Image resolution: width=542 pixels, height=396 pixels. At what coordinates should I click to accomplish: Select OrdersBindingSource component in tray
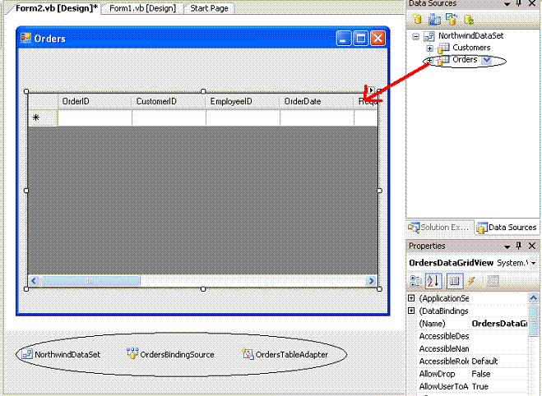pos(170,354)
